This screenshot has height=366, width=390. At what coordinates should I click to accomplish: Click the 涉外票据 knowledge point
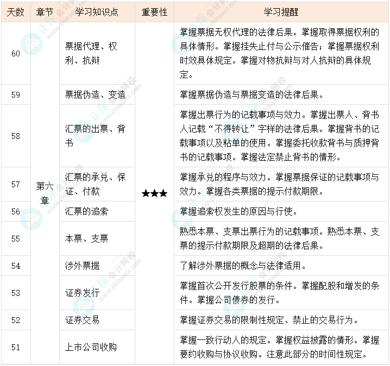tap(82, 266)
